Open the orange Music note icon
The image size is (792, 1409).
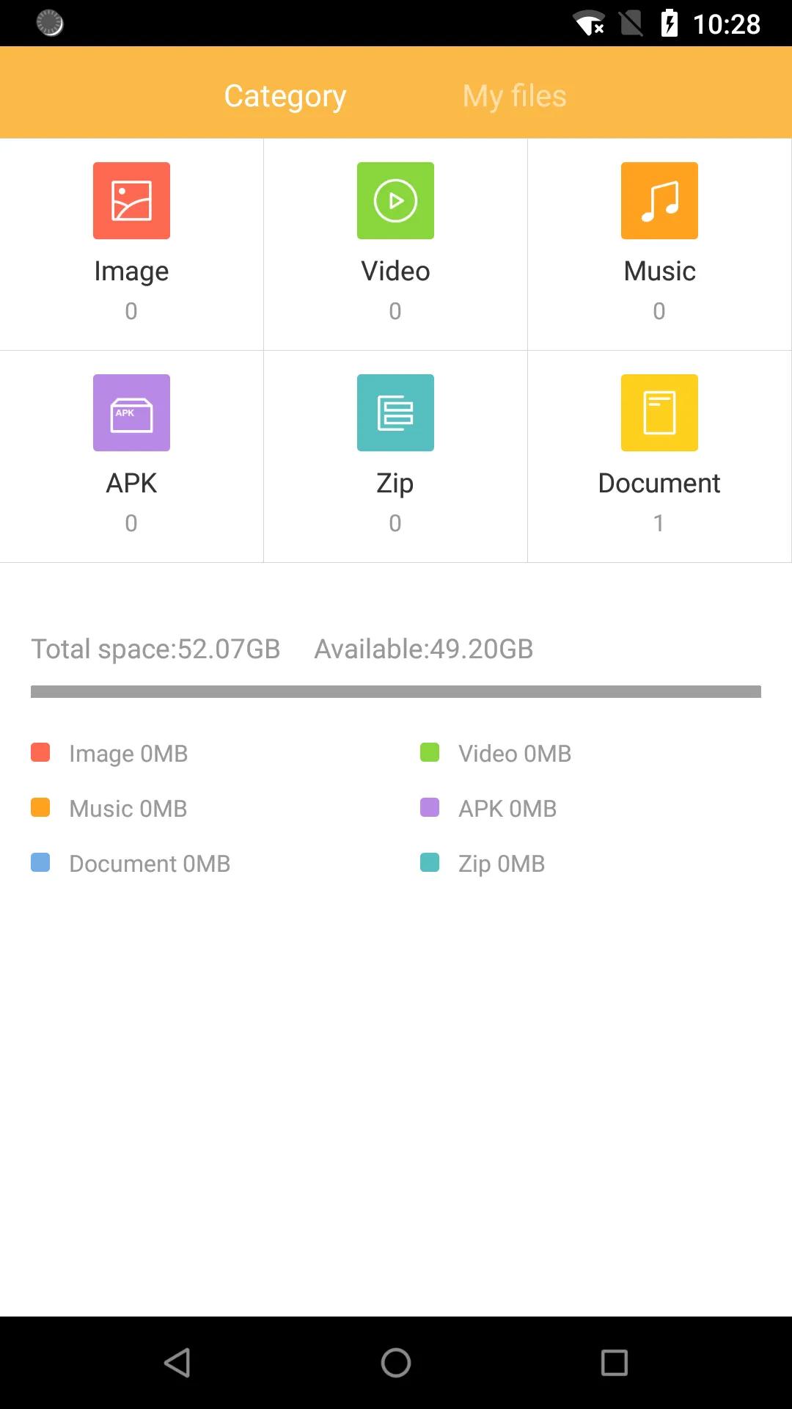coord(659,200)
